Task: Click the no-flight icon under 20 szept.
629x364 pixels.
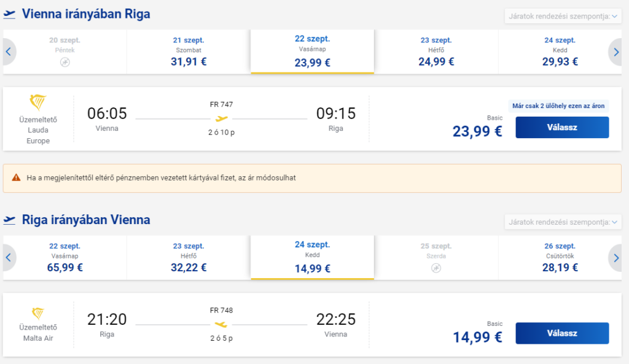Action: (x=65, y=62)
